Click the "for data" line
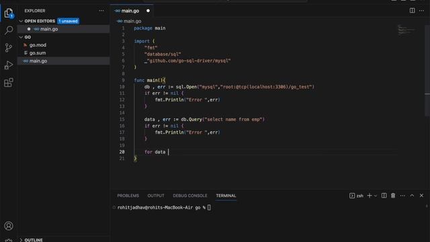Screen dimensions: 430x242 (x=155, y=152)
